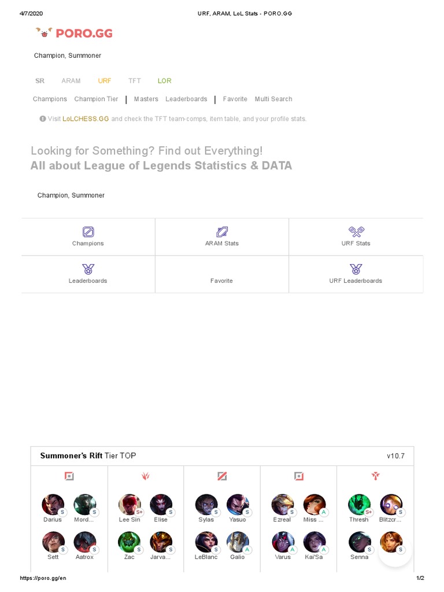Open the URF Leaderboards medal icon
The width and height of the screenshot is (444, 592).
click(356, 269)
